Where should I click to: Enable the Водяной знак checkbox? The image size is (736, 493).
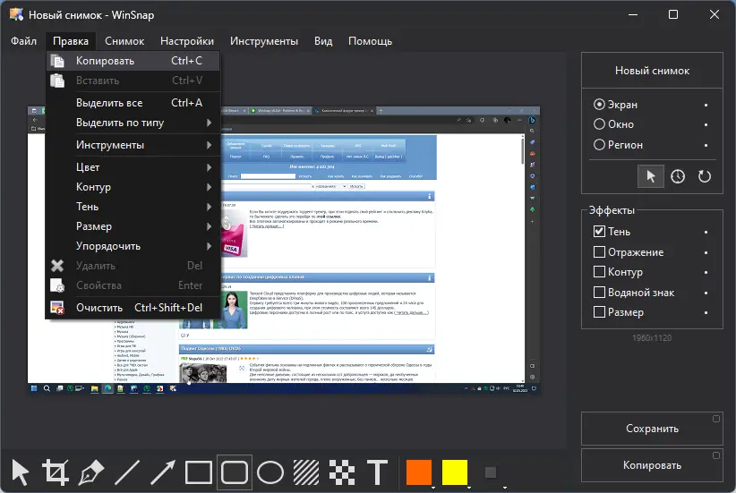pos(599,293)
